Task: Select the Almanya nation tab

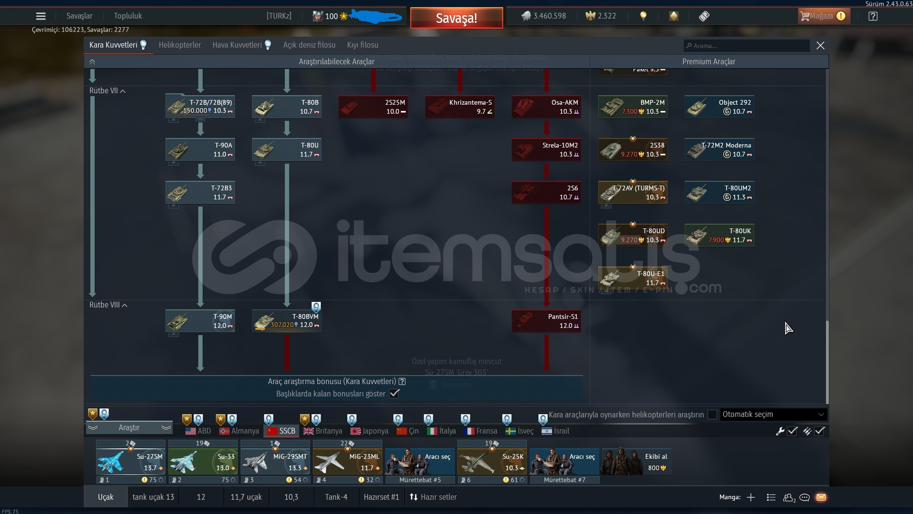Action: coord(239,431)
